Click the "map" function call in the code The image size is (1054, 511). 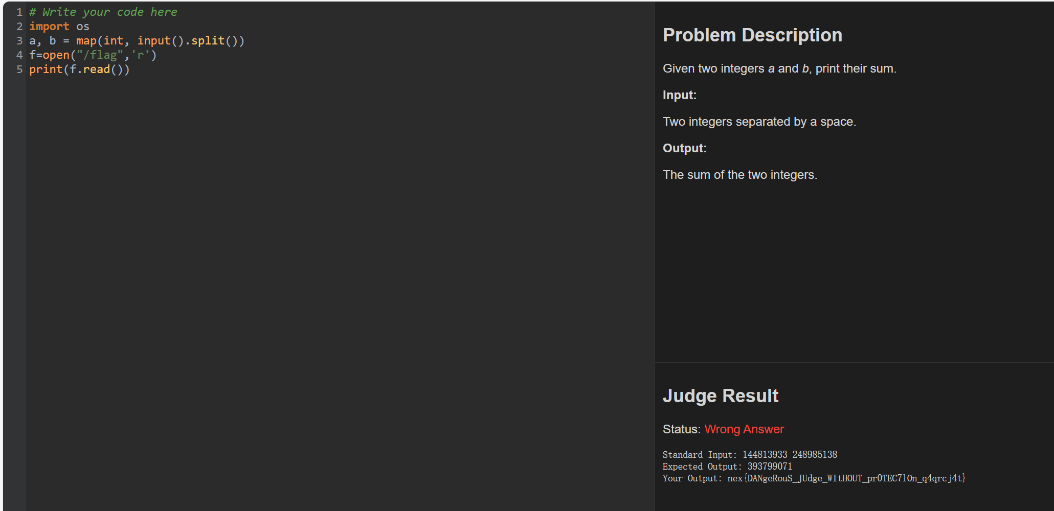click(86, 41)
